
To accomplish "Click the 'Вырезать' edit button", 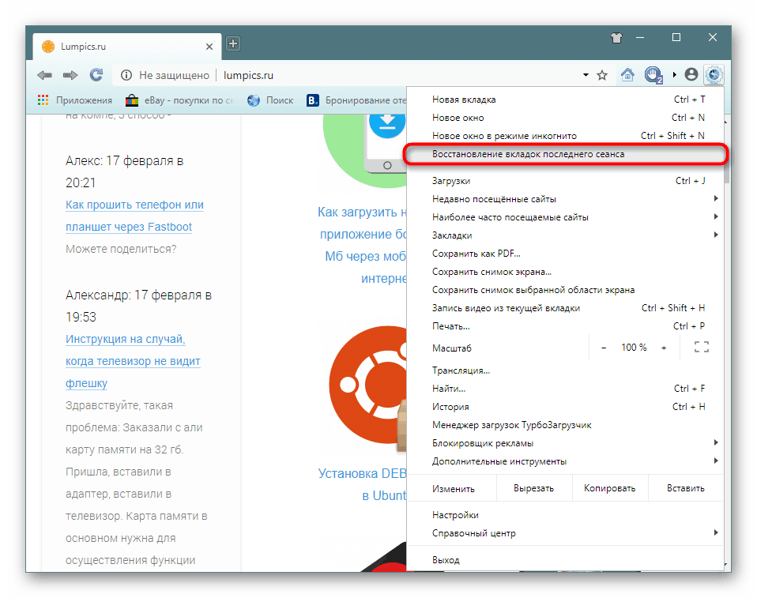I will 533,488.
